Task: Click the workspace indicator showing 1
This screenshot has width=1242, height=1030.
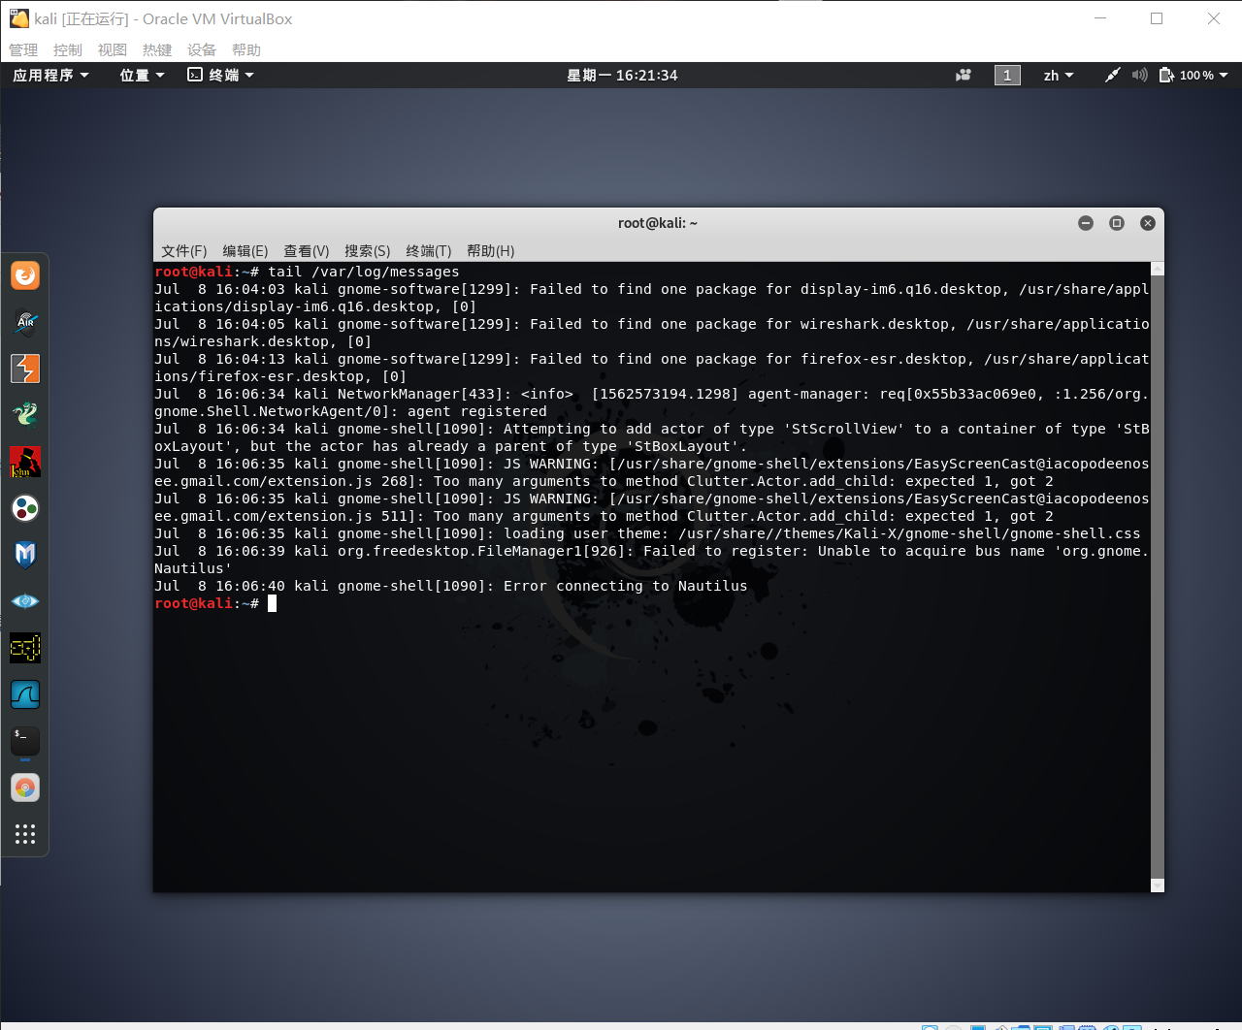Action: [x=1007, y=75]
